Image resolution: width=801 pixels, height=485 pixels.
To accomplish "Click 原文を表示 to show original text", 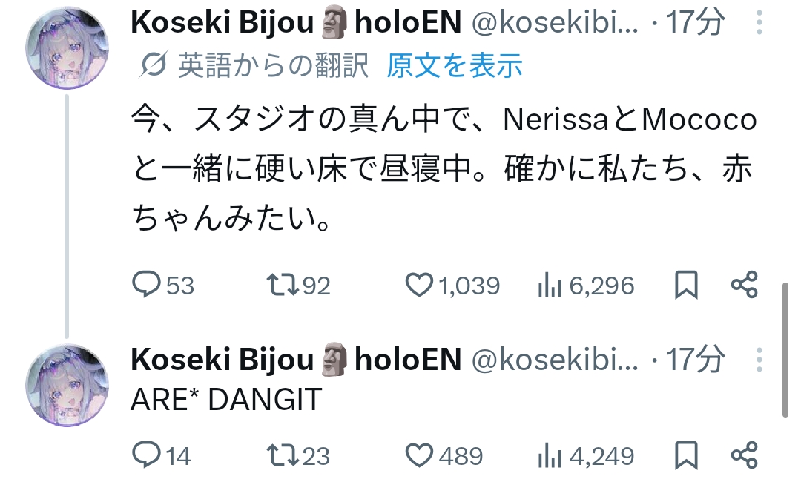I will (x=455, y=66).
